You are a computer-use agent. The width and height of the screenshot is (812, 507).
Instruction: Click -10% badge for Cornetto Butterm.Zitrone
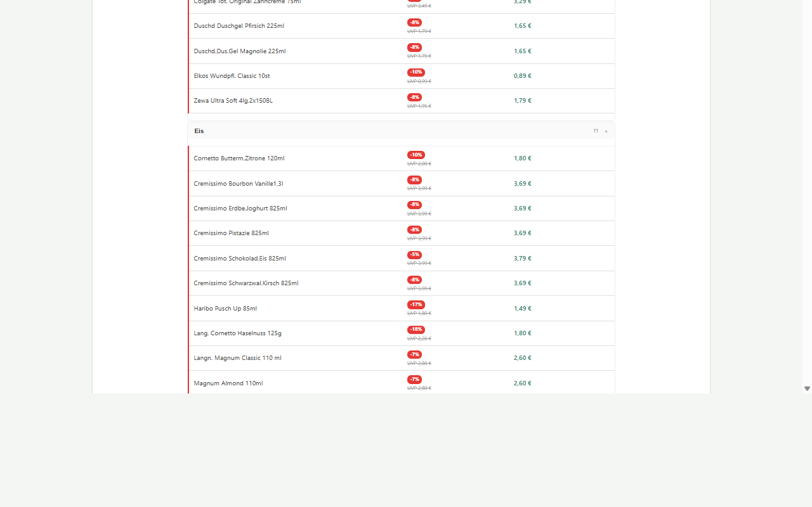coord(416,155)
